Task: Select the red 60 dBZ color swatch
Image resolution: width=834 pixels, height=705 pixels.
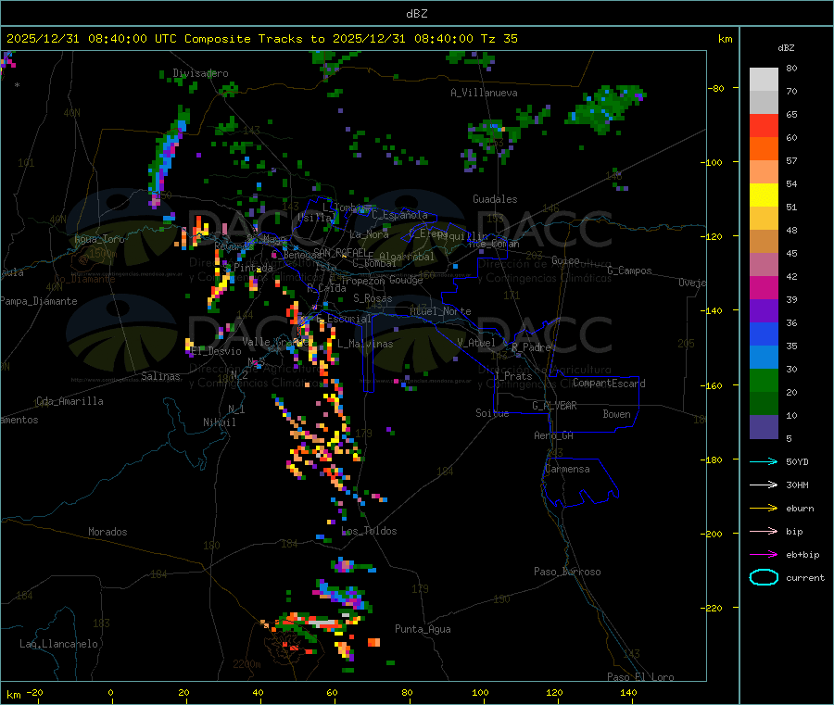Action: [764, 125]
